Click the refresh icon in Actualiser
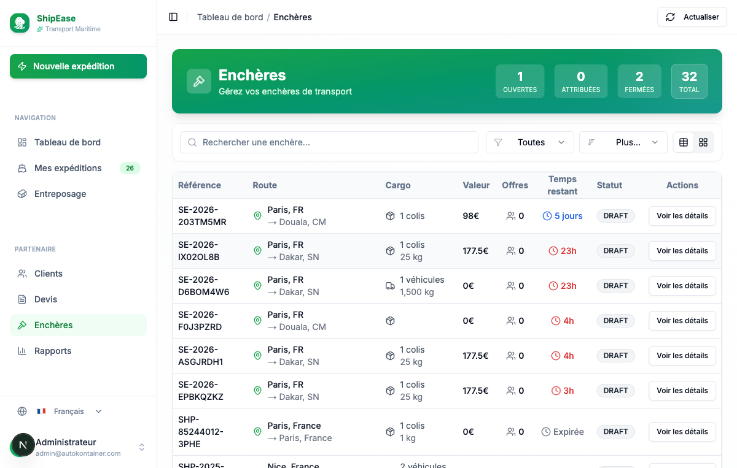This screenshot has height=468, width=737. tap(671, 17)
